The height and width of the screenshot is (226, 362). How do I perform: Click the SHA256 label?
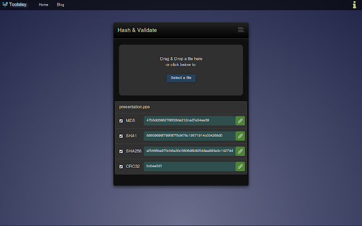133,151
